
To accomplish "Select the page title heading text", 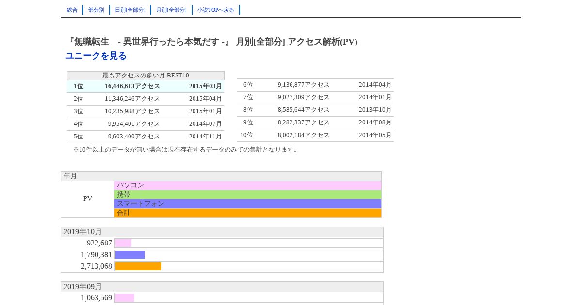I will point(211,42).
